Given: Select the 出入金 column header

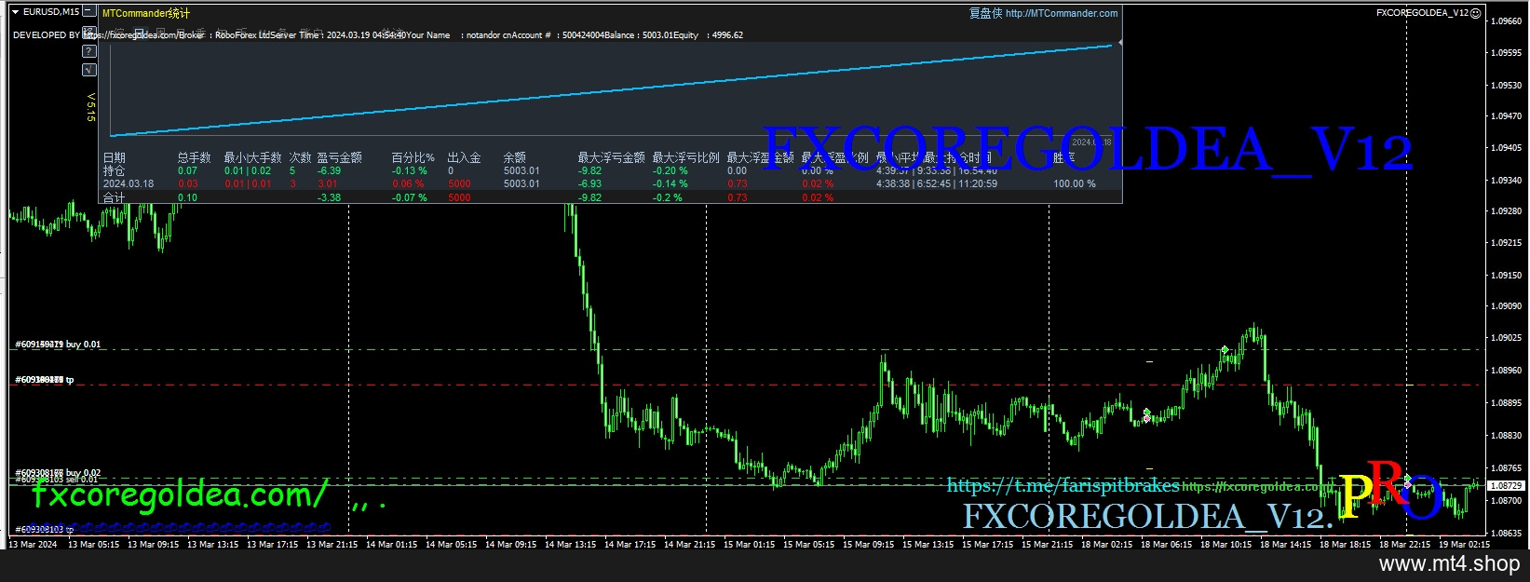Looking at the screenshot, I should click(x=464, y=157).
